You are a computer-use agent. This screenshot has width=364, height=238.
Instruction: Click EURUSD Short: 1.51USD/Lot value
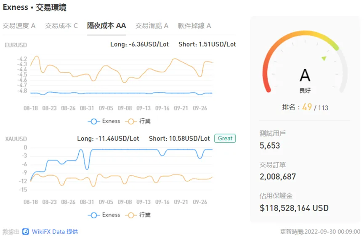[207, 44]
